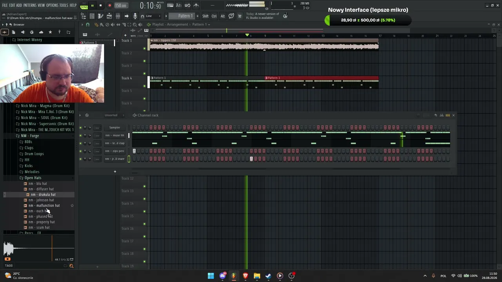502x282 pixels.
Task: Select the Zoom tool in Playlist
Action: 135,25
